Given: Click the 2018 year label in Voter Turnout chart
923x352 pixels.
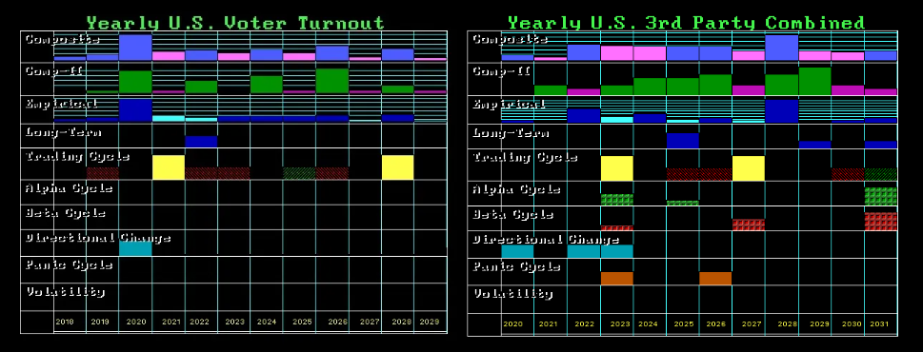Looking at the screenshot, I should (x=65, y=322).
